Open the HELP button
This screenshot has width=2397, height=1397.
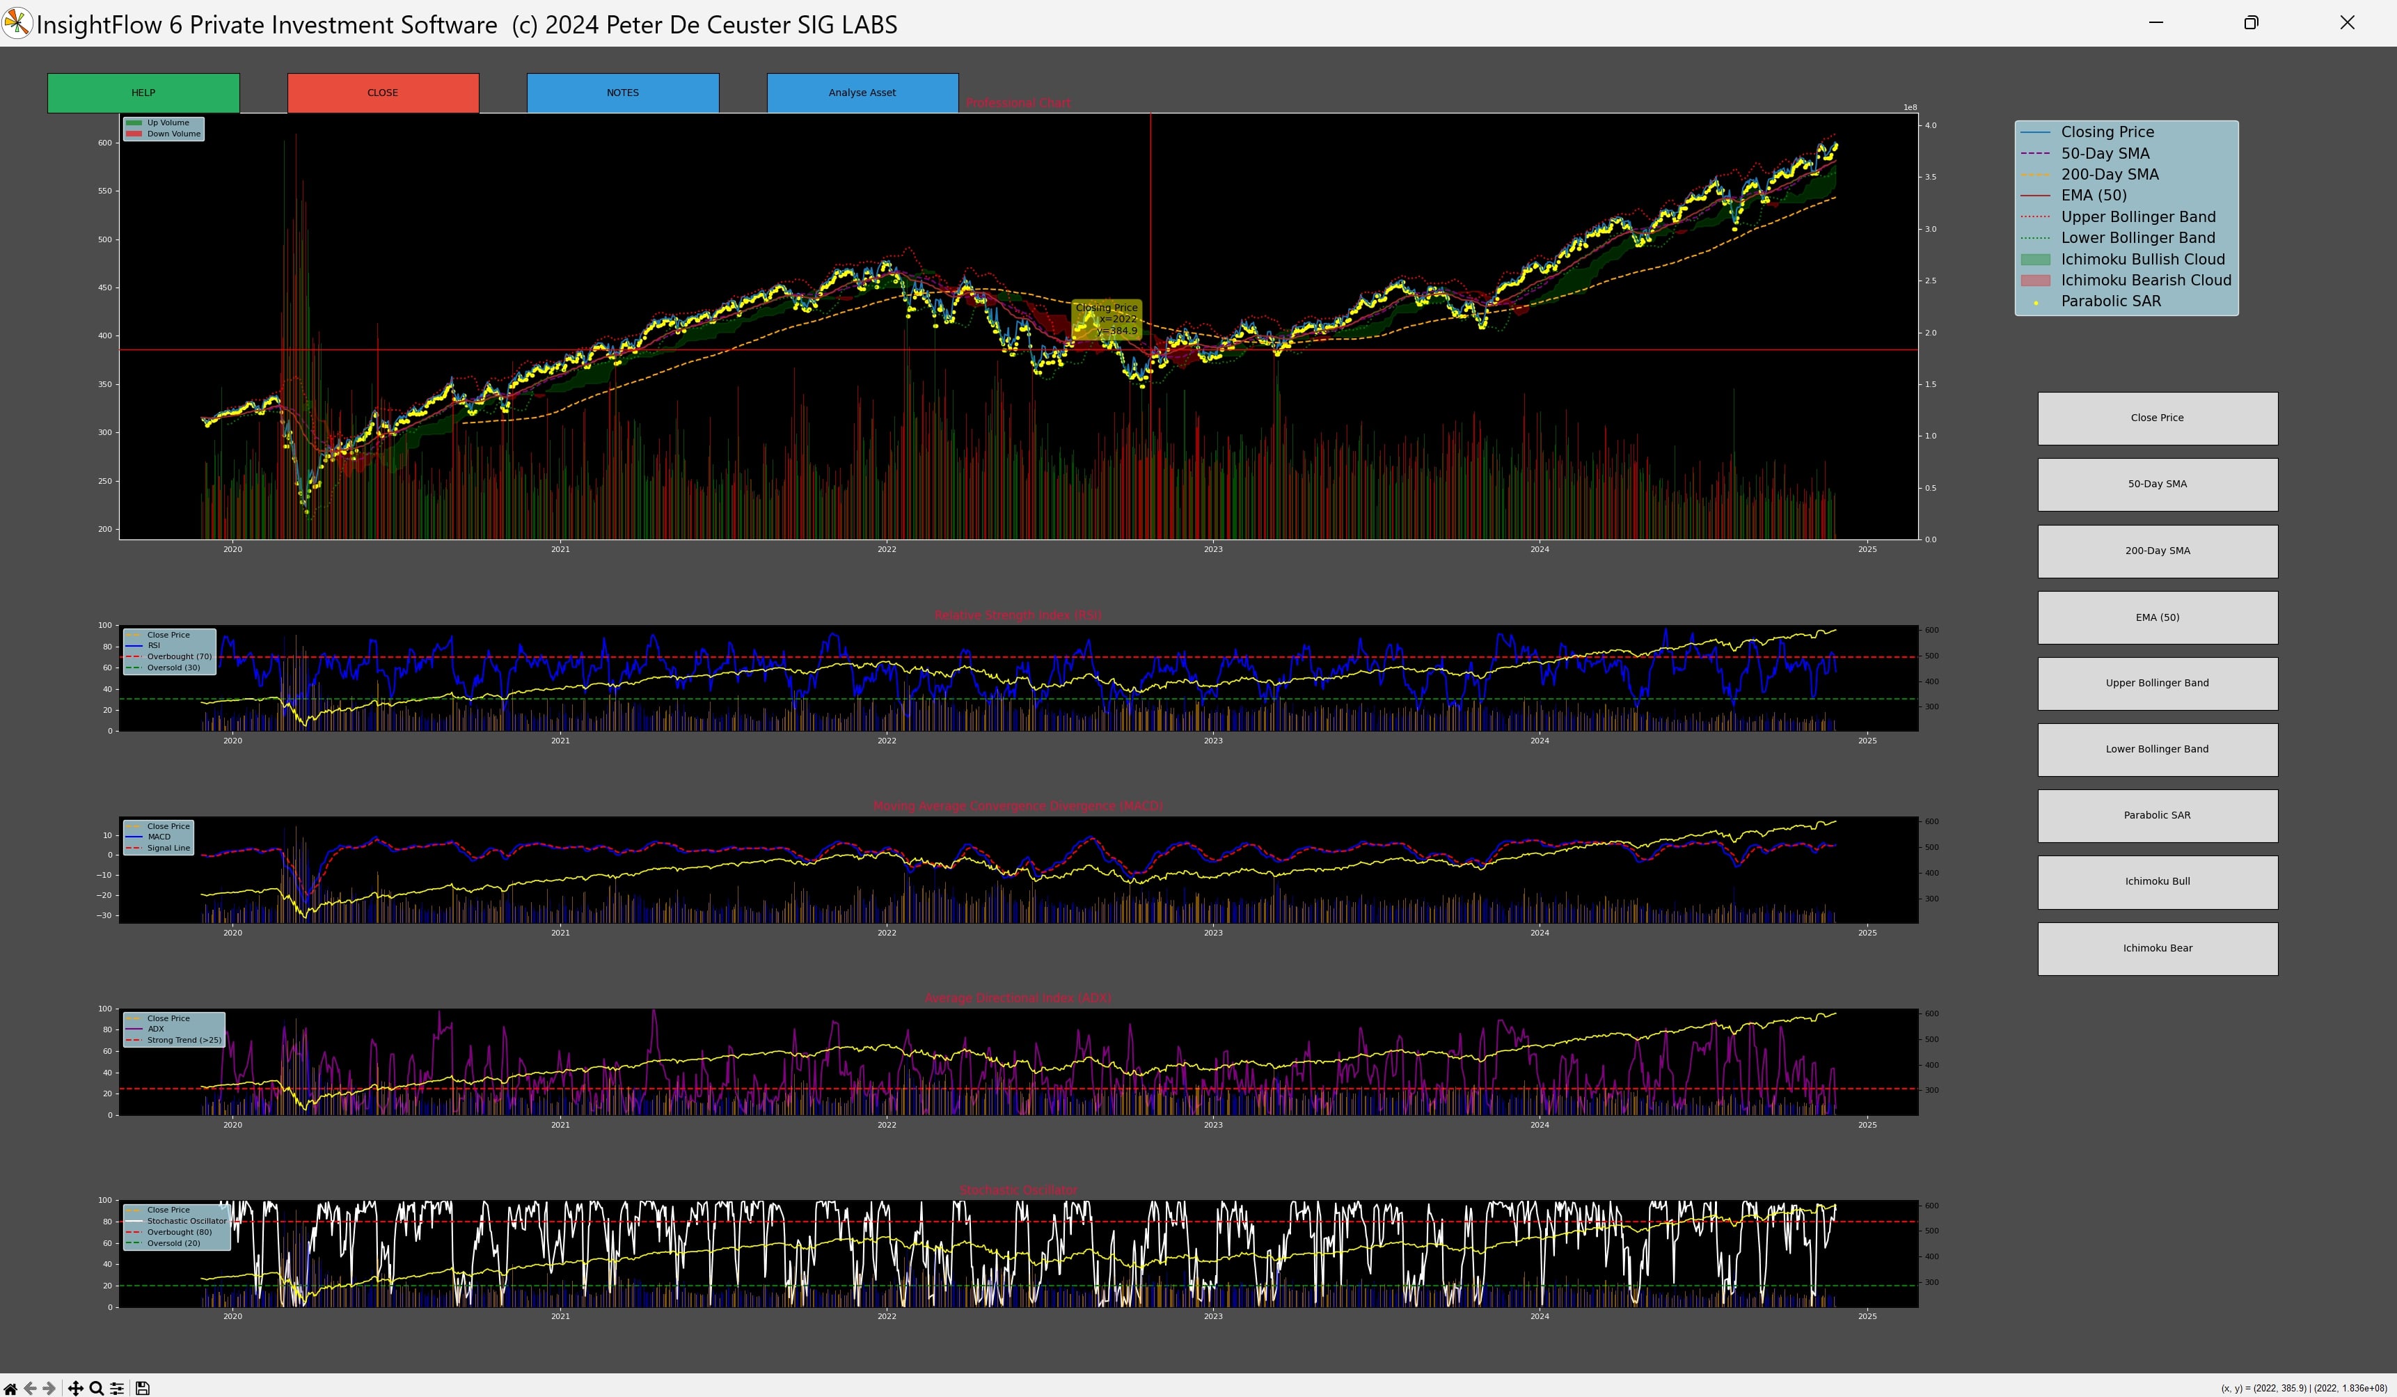click(x=143, y=93)
